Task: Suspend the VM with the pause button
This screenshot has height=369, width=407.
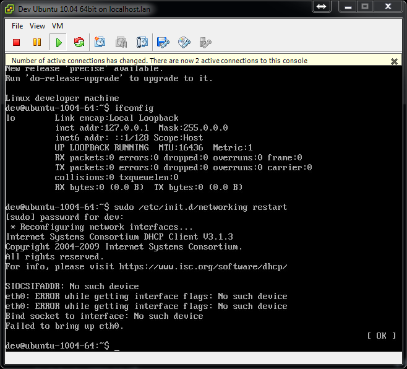Action: pos(37,42)
